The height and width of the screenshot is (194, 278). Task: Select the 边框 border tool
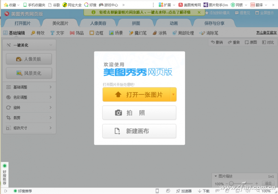[97, 33]
